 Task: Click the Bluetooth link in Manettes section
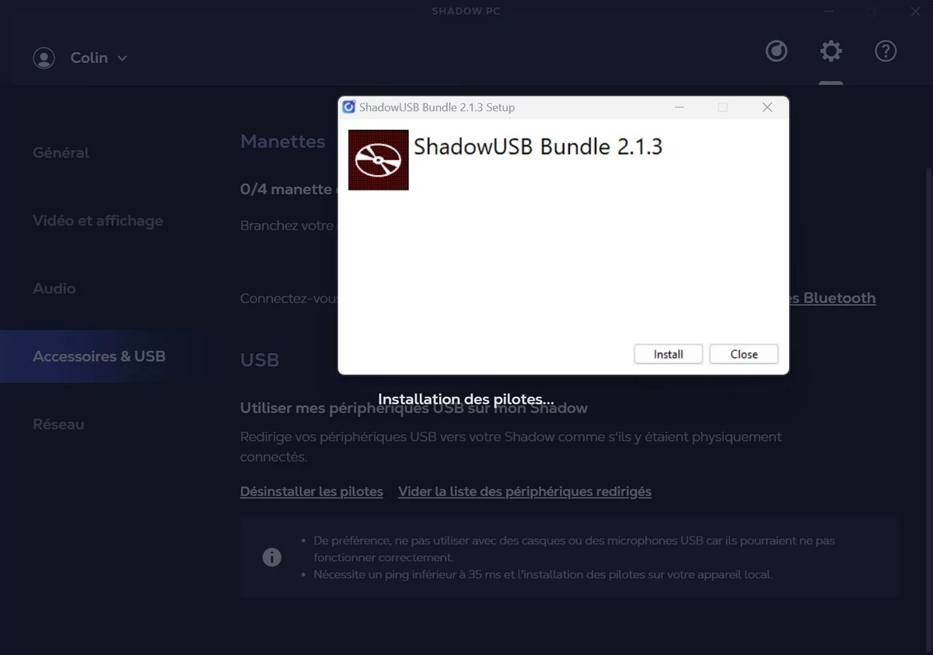833,298
